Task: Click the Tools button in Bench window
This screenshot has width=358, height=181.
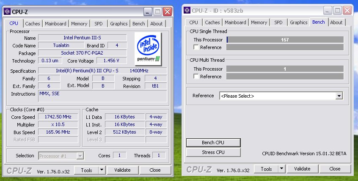Action: [x=267, y=169]
